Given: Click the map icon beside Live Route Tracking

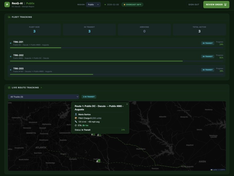Looking at the screenshot, I should [x=9, y=88].
